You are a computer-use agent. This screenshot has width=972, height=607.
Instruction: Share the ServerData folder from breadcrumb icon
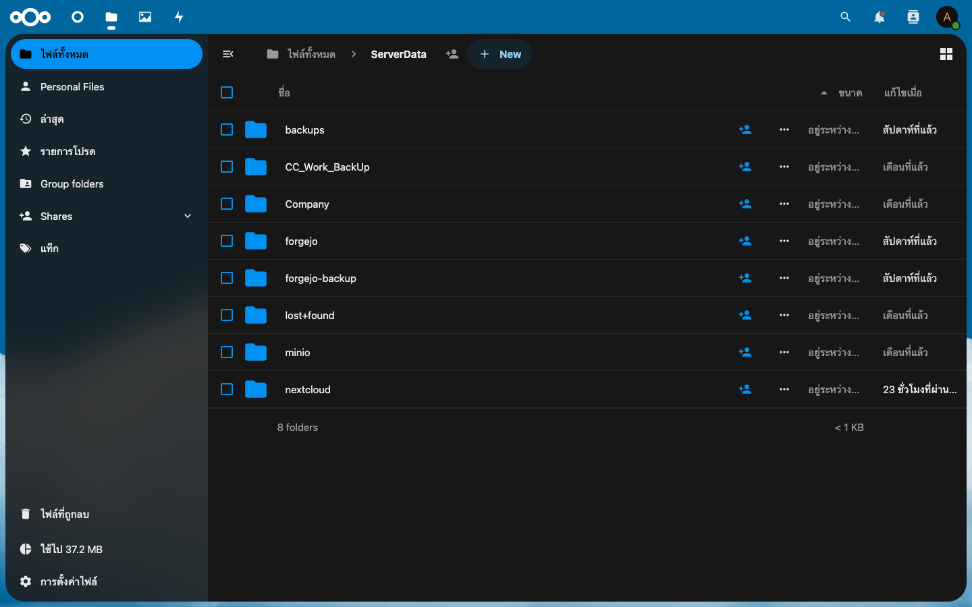(452, 54)
